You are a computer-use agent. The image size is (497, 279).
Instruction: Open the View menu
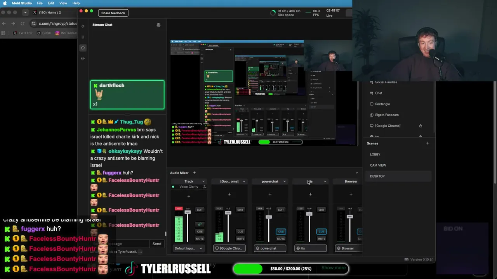(63, 3)
